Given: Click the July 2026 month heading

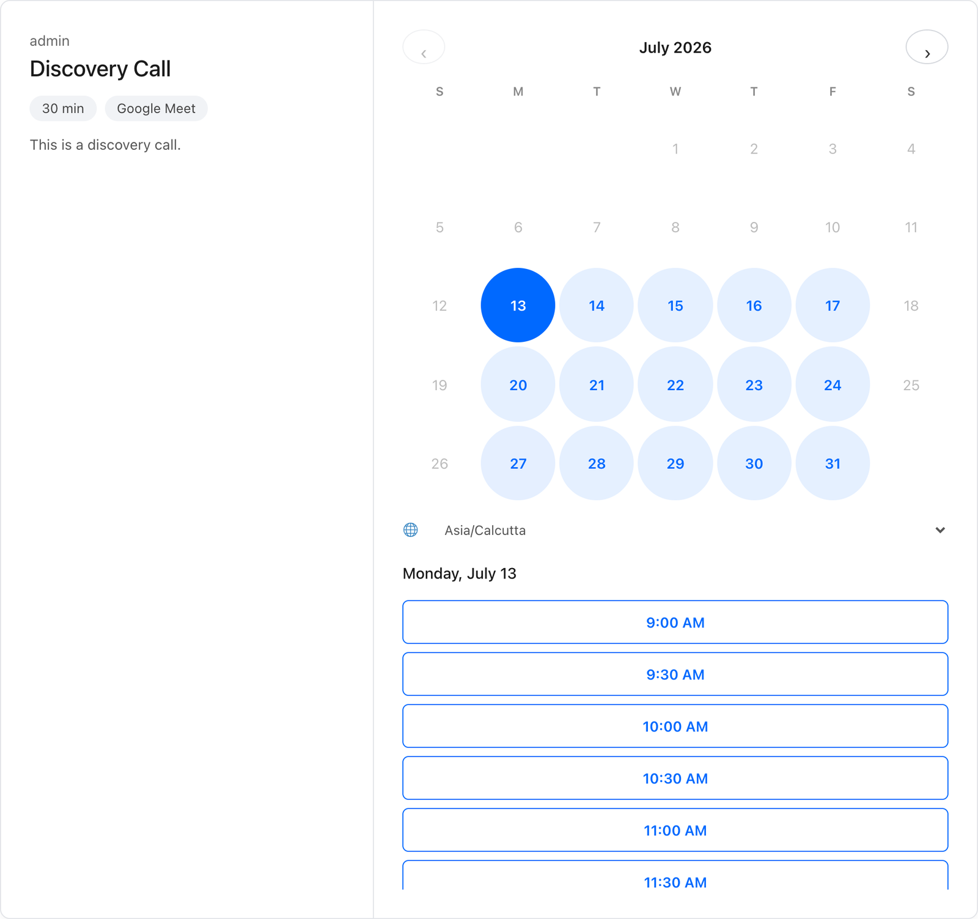Looking at the screenshot, I should pos(675,48).
